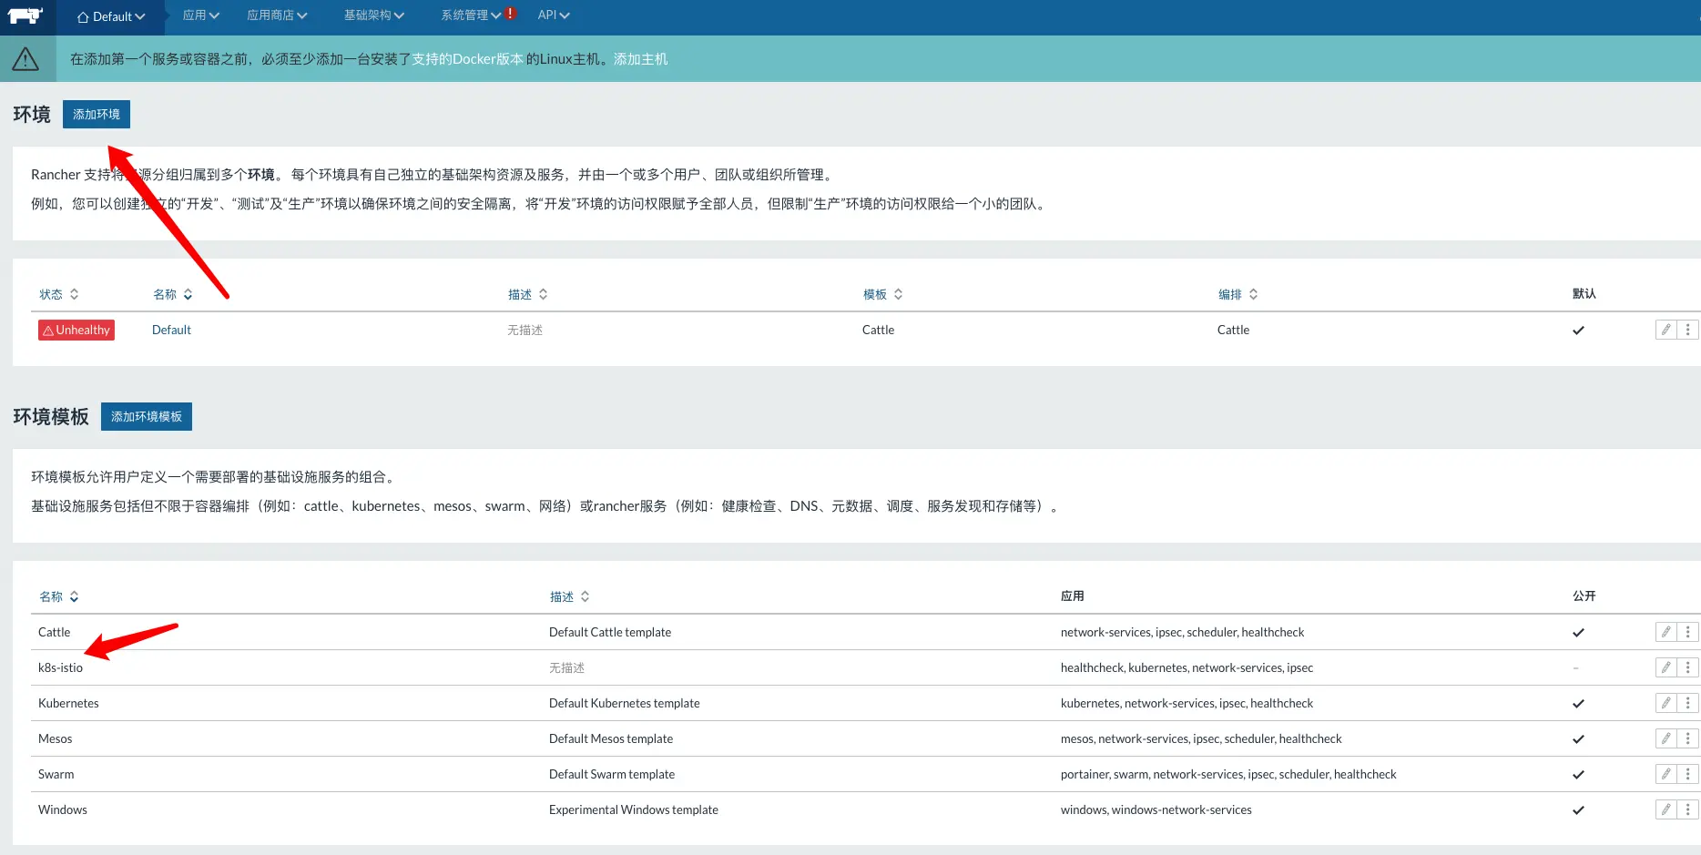Click the 'Default Kubernetes template' description
1701x855 pixels.
pos(625,703)
